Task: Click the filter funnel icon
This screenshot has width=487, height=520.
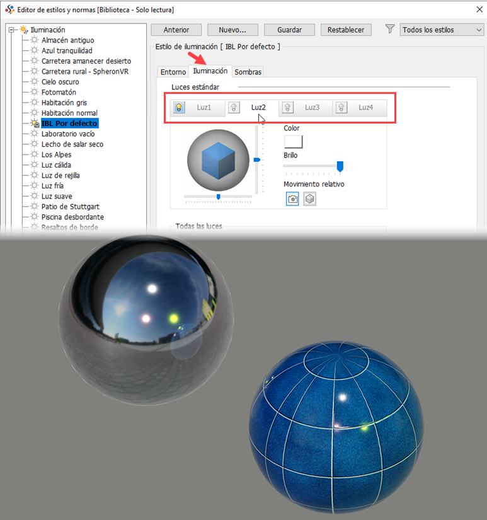Action: tap(390, 29)
